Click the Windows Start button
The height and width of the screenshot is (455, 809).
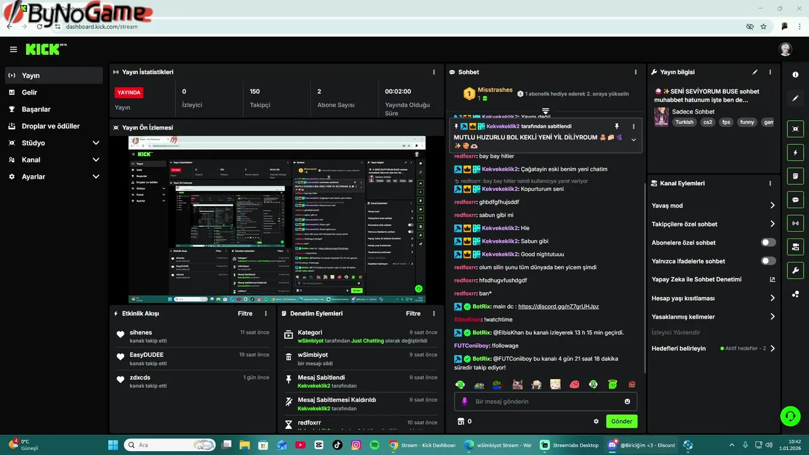[113, 445]
